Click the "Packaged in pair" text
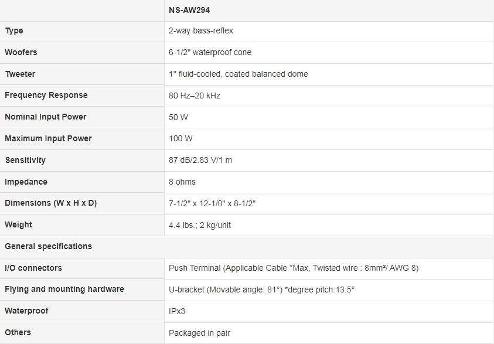 [199, 333]
